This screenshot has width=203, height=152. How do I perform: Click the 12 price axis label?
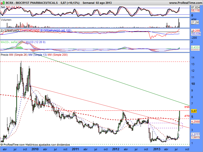(193, 71)
